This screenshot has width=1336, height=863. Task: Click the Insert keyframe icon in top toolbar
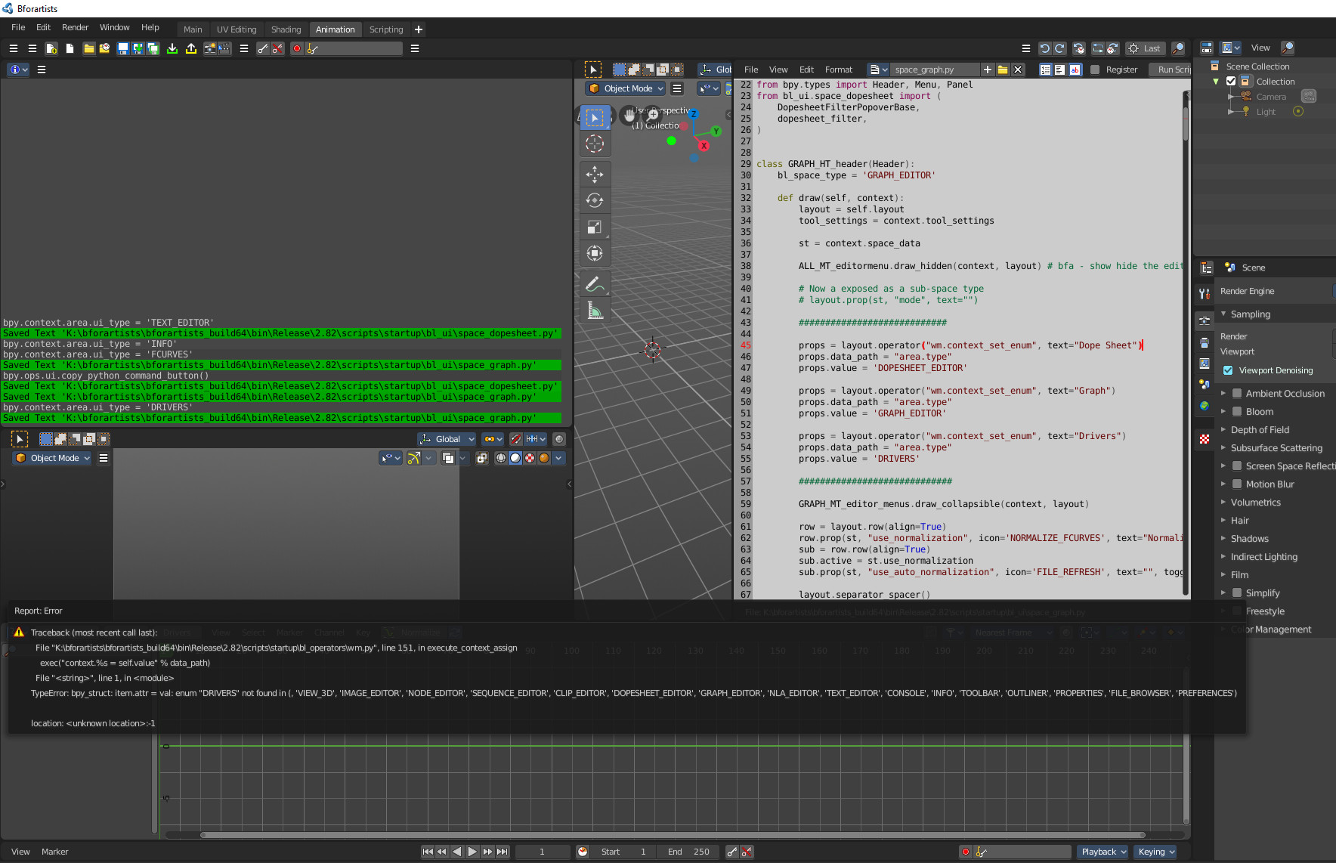(263, 48)
